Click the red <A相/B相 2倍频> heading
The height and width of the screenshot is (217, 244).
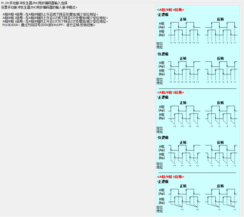pos(171,92)
